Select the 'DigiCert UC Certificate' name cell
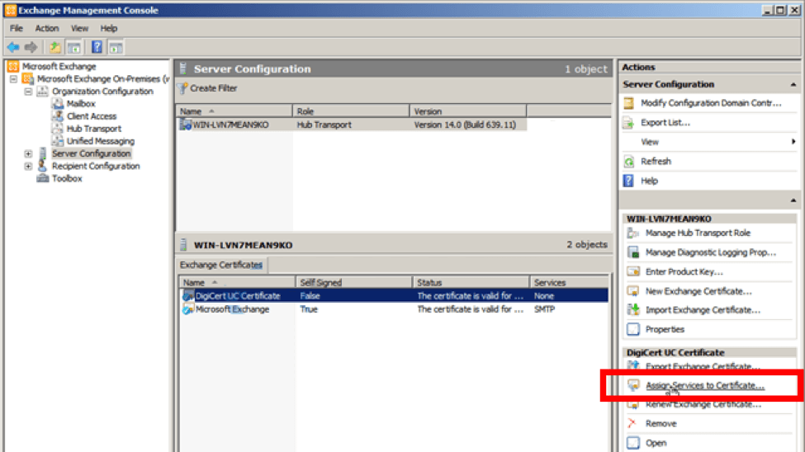 click(x=238, y=296)
